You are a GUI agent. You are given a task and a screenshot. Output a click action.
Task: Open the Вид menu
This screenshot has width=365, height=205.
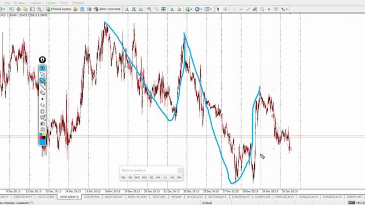point(7,3)
